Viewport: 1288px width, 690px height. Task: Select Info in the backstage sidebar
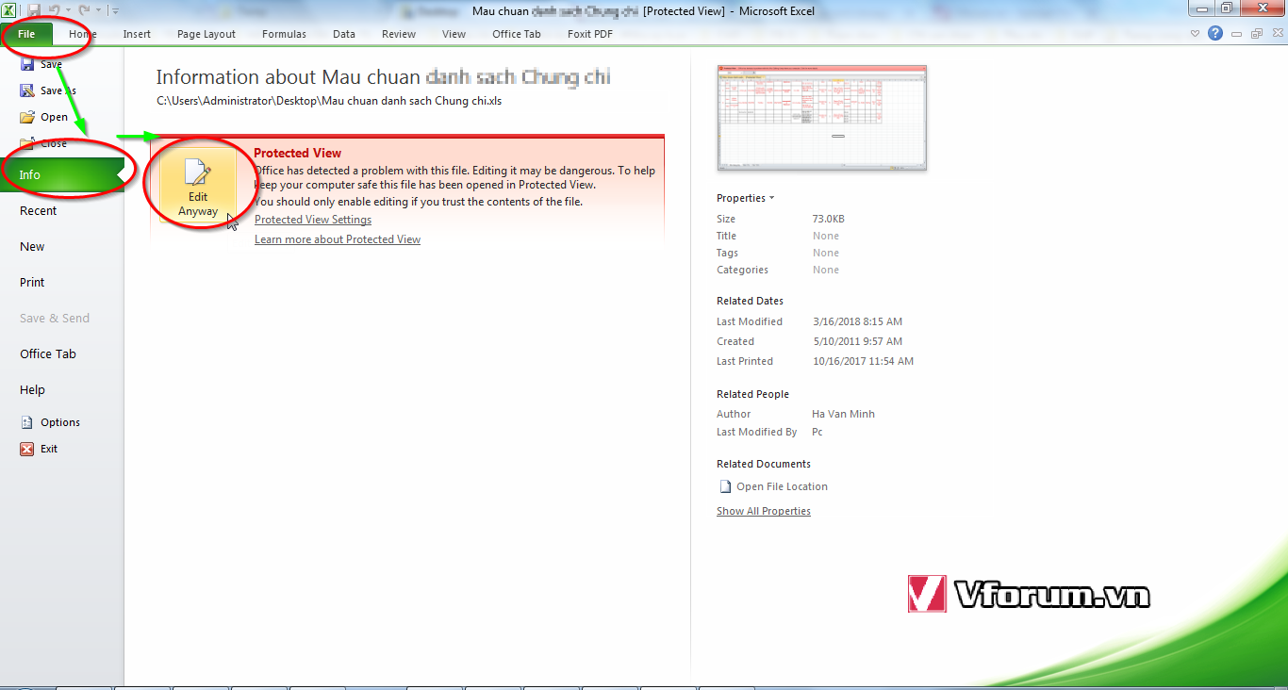pos(61,174)
